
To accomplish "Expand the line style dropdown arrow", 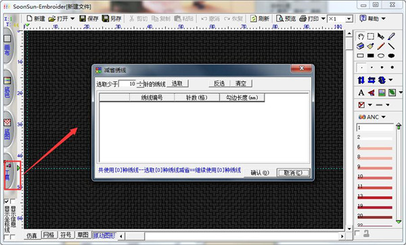I will 388,105.
